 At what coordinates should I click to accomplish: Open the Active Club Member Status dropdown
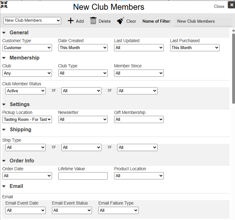(26, 91)
